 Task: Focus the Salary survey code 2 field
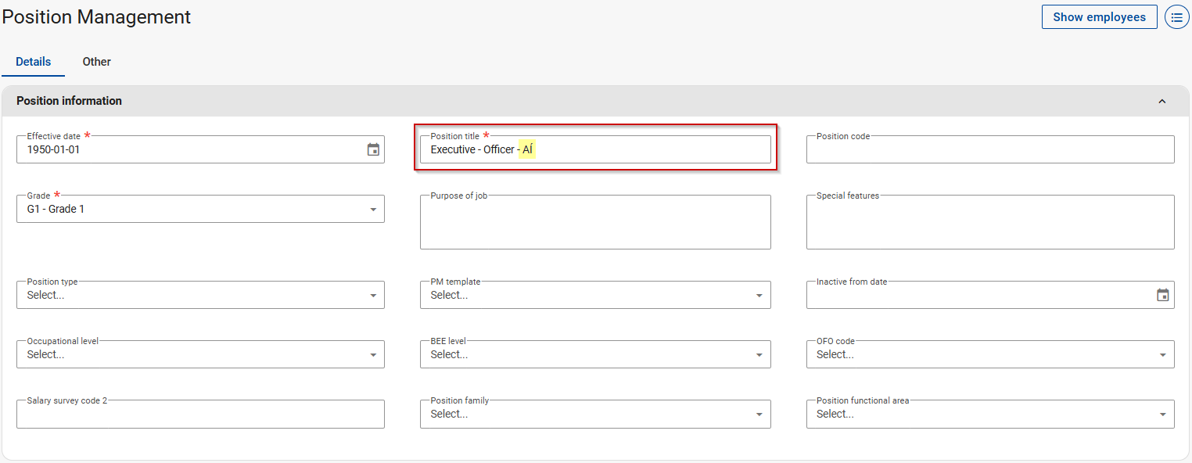pos(200,415)
